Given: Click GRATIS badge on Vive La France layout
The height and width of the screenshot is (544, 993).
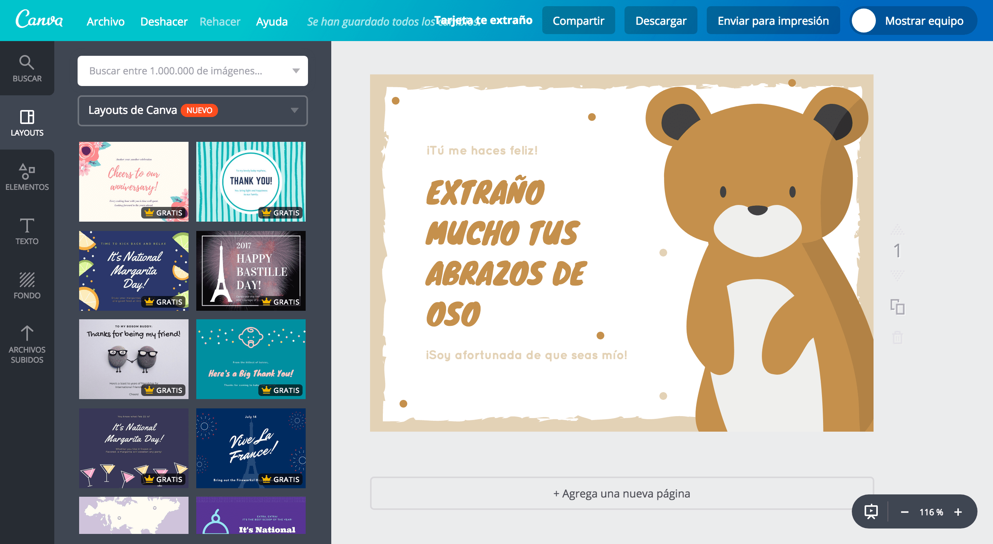Looking at the screenshot, I should (x=281, y=479).
